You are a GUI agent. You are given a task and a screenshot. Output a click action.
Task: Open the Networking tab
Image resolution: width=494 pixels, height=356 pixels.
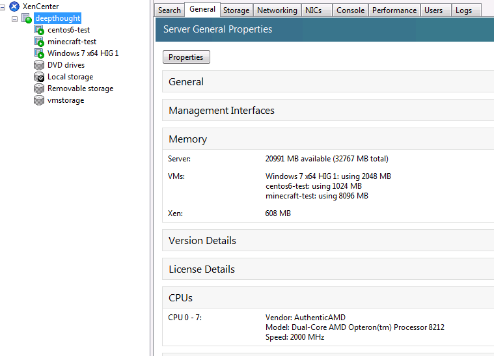(x=277, y=10)
